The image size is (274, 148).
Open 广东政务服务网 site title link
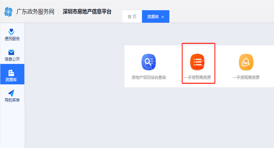click(x=36, y=12)
